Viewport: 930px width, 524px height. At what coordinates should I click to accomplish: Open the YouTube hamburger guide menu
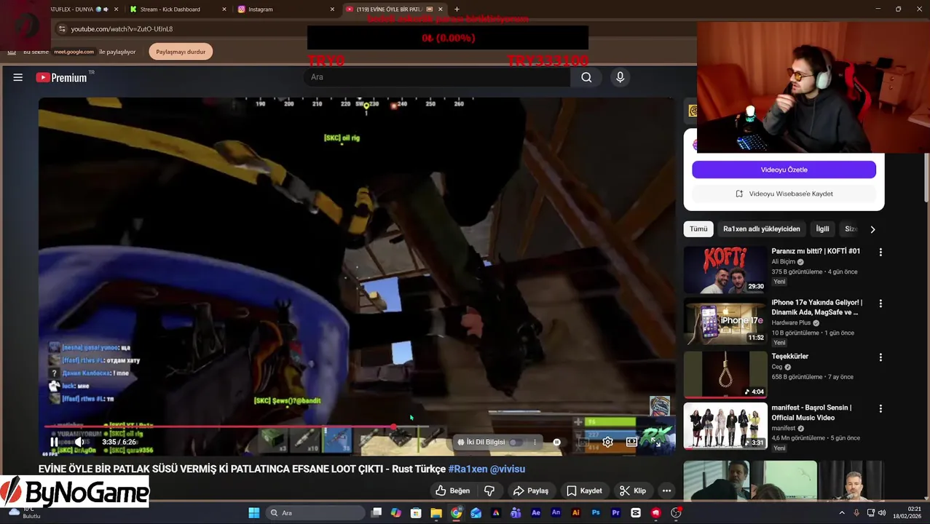point(18,77)
